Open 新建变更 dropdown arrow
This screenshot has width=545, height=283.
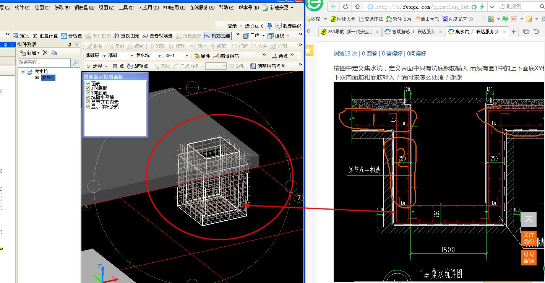tap(292, 7)
